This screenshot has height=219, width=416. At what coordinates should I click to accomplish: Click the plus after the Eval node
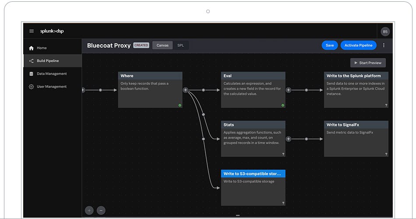click(289, 90)
